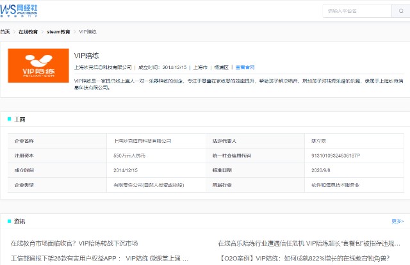410x265 pixels.
Task: Click the 工商 section heading
Action: pos(20,120)
